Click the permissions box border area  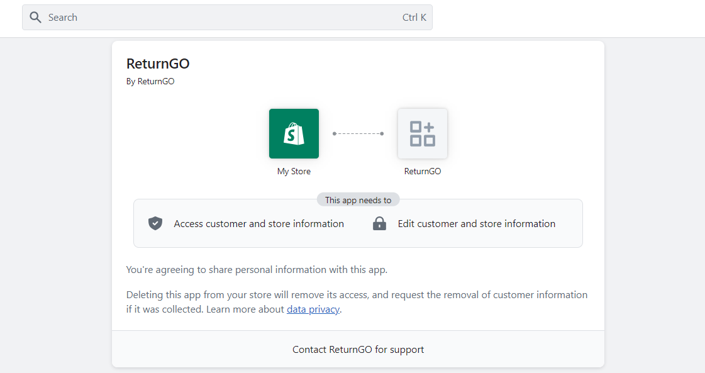point(358,223)
